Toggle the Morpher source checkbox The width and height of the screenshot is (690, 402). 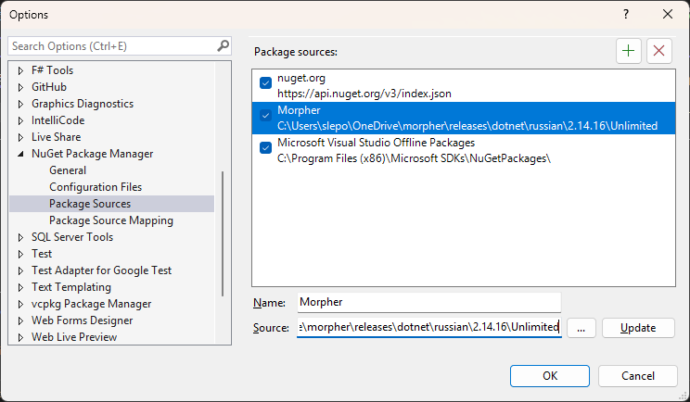(266, 116)
